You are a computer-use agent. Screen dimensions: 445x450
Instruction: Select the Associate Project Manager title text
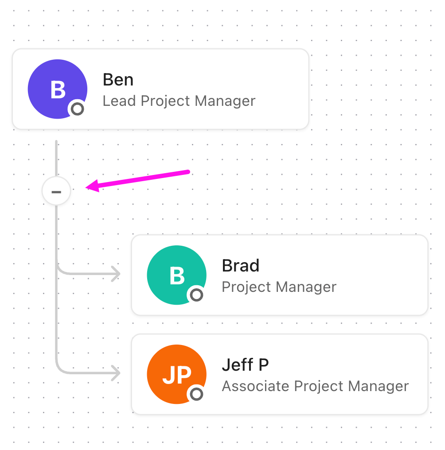click(x=315, y=386)
